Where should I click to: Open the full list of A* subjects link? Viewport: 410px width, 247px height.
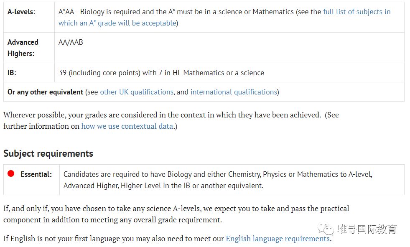[x=224, y=17]
